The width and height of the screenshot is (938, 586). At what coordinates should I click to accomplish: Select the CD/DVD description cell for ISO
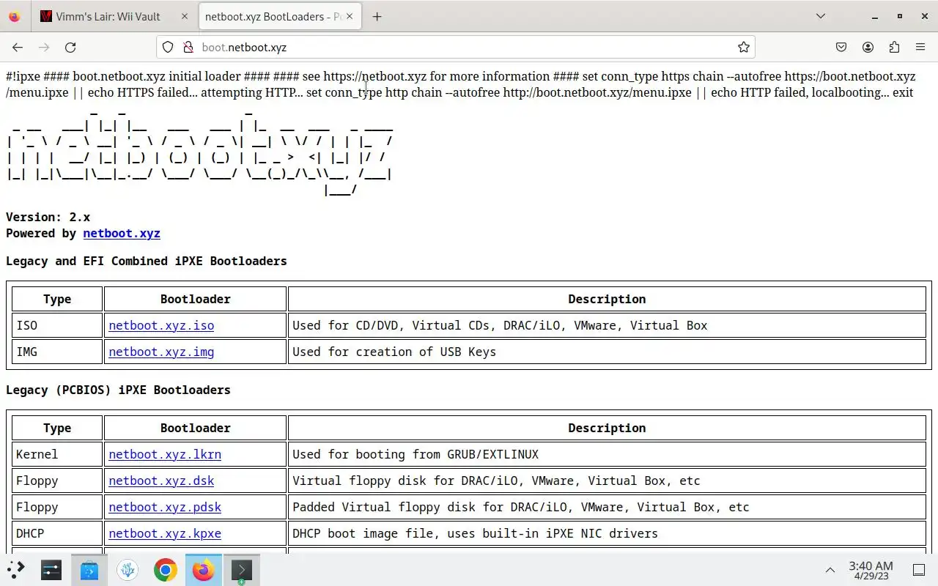[607, 325]
